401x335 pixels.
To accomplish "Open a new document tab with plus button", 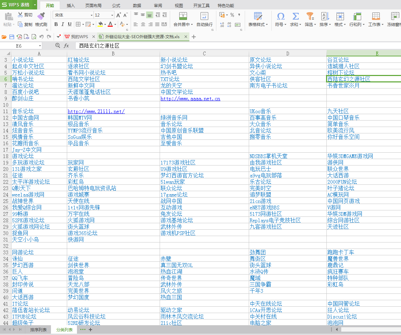I will click(194, 37).
